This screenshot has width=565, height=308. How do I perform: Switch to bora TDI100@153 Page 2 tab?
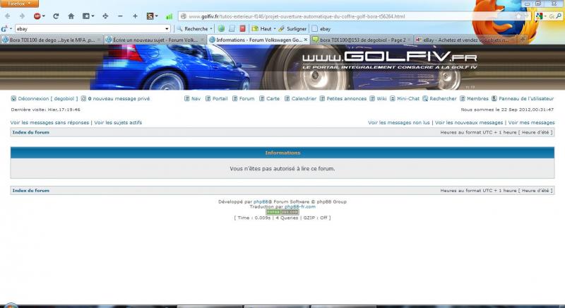coord(362,40)
